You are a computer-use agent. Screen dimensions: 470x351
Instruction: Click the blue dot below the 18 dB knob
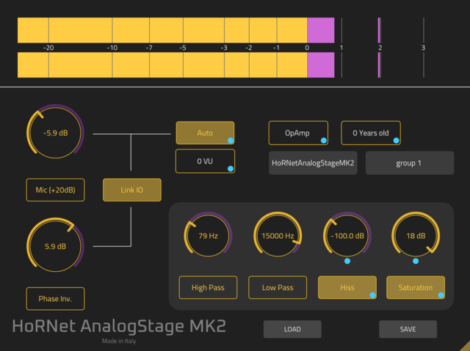click(416, 261)
